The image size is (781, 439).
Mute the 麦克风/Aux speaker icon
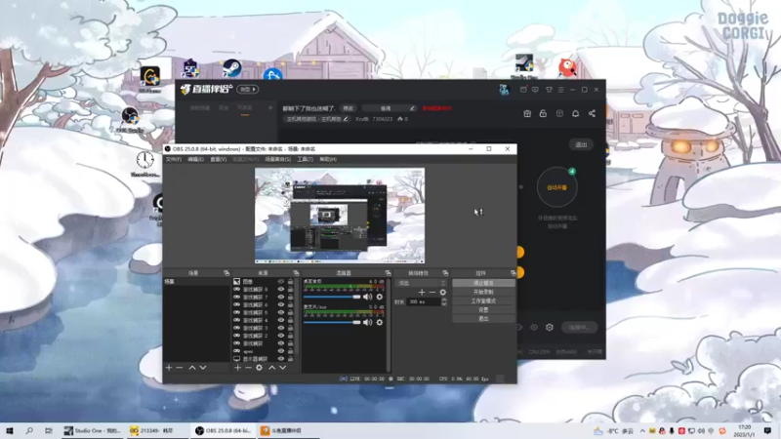click(x=368, y=322)
